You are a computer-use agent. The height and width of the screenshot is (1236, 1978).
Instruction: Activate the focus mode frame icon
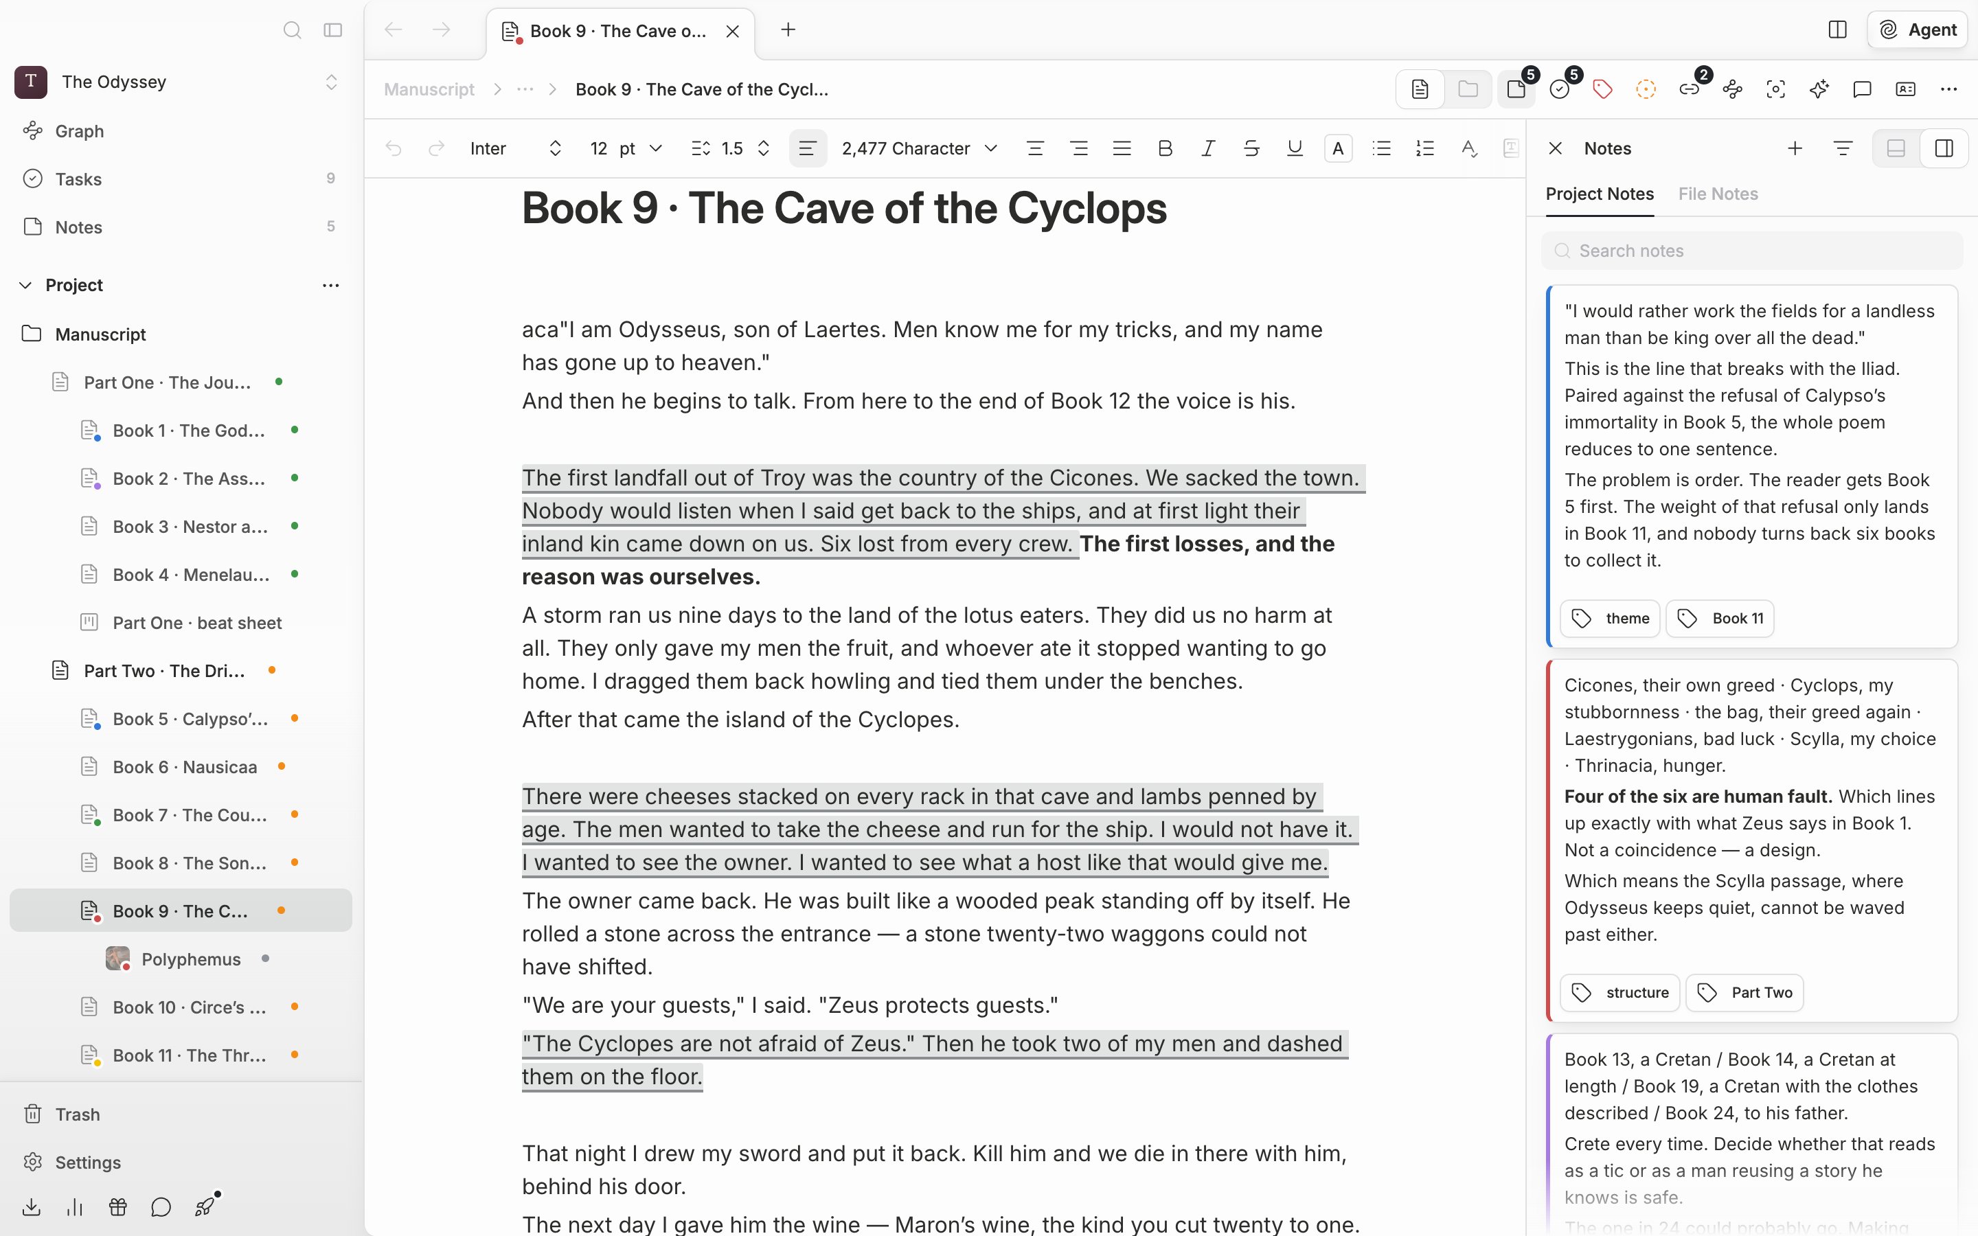tap(1776, 89)
